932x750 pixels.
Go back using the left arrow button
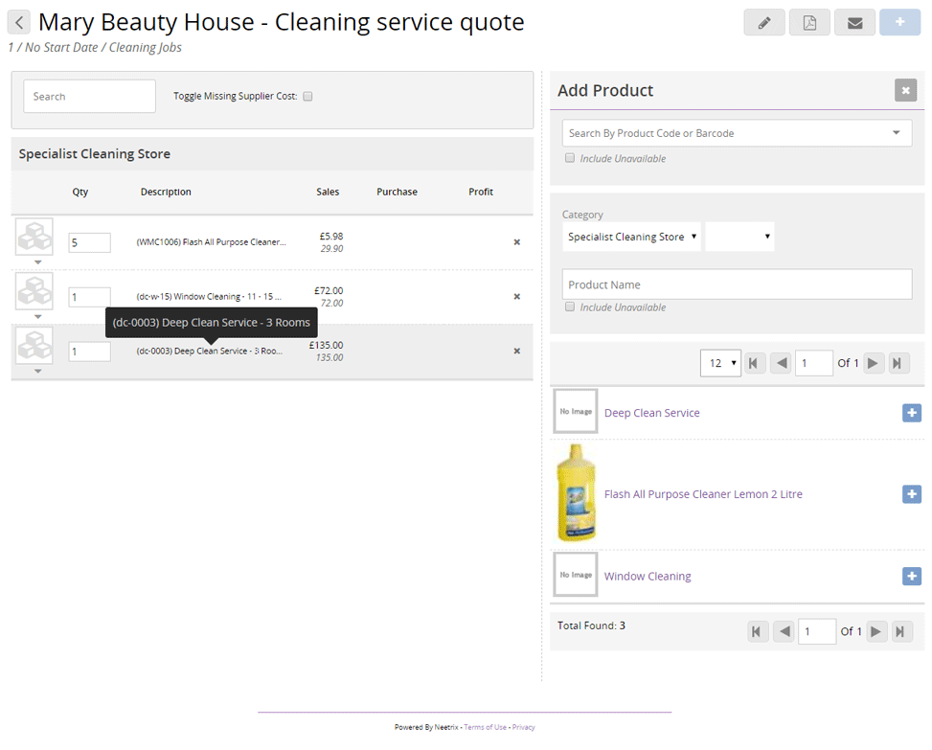19,23
